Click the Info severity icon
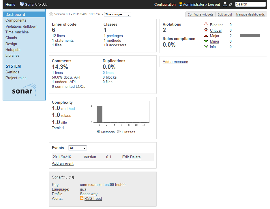270x209 pixels. click(x=206, y=46)
